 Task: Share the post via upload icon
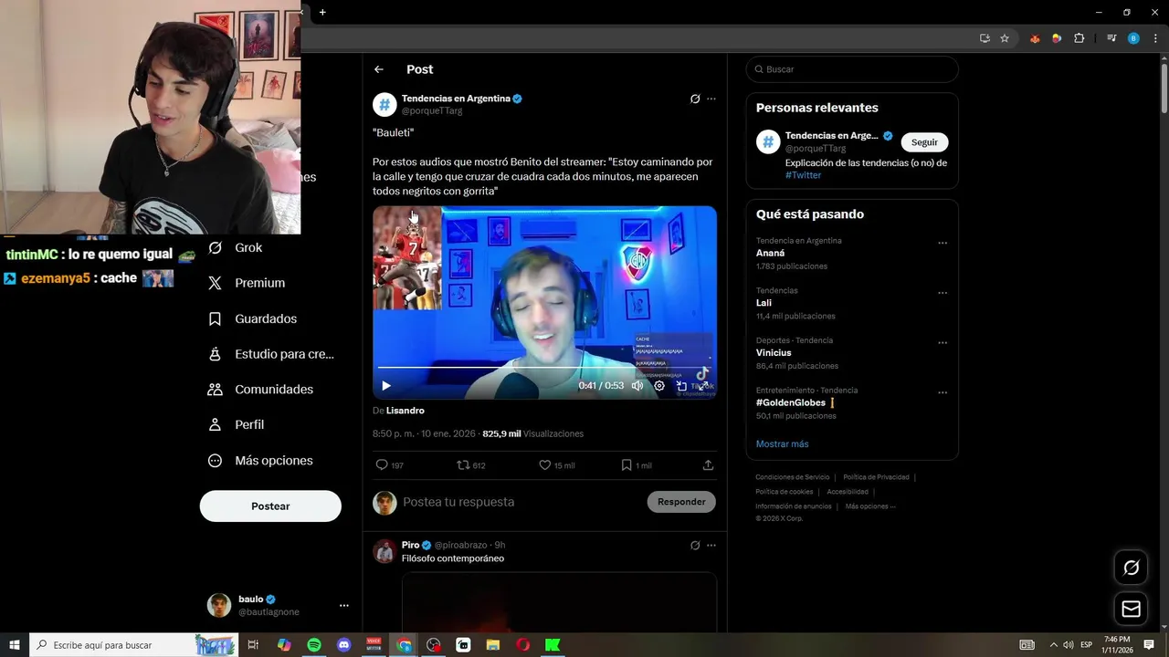pos(708,465)
